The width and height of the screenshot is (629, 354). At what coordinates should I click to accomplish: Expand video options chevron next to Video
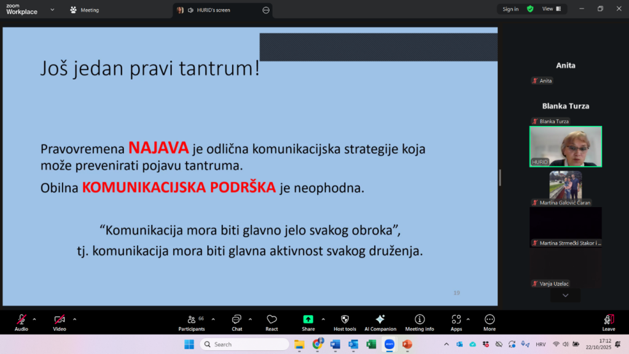click(x=75, y=319)
